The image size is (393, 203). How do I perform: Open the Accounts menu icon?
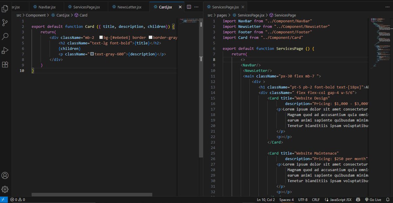point(5,175)
